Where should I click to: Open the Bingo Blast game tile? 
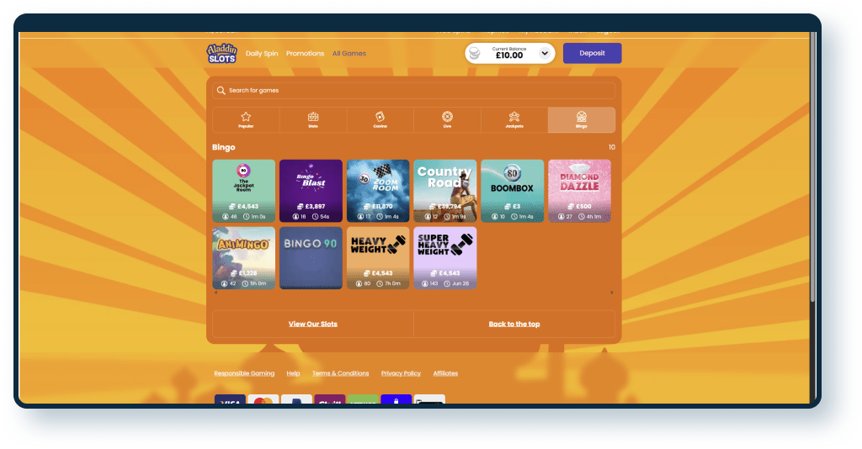tap(311, 191)
